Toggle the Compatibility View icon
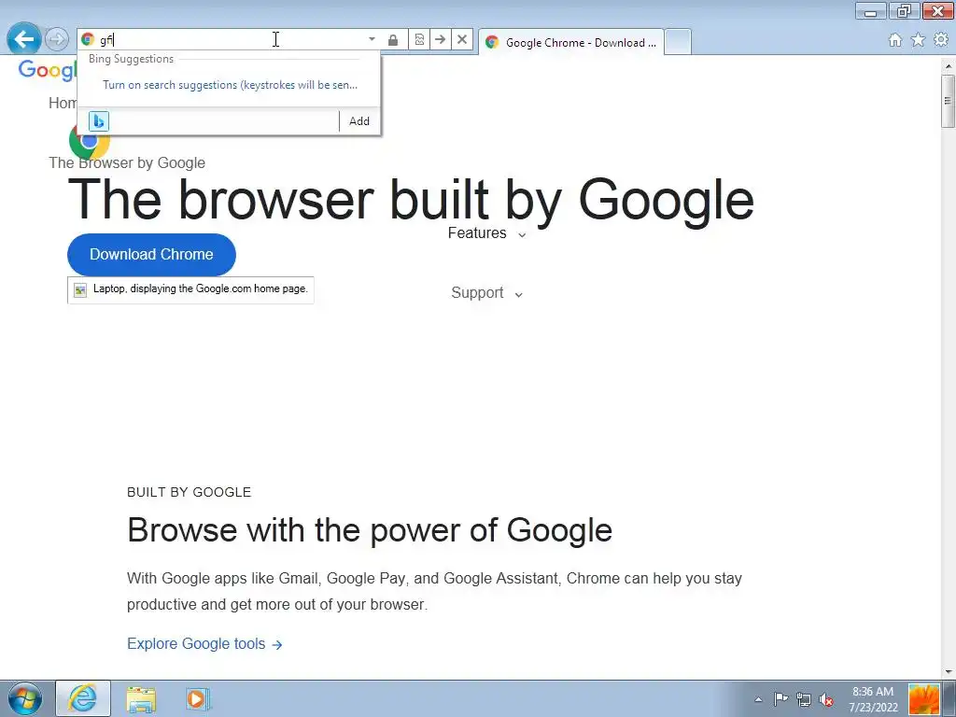The image size is (956, 717). [x=419, y=40]
